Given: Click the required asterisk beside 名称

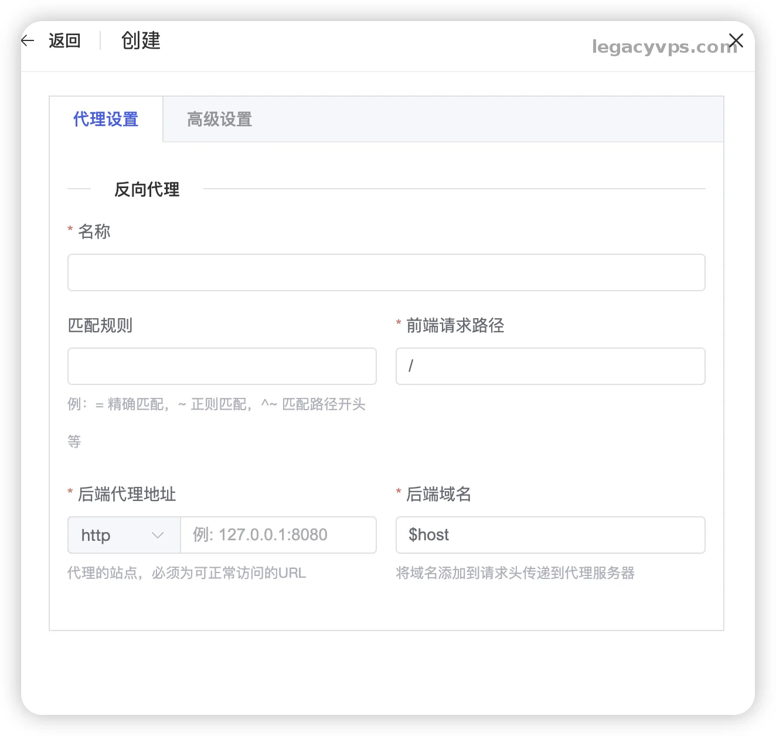Looking at the screenshot, I should [x=70, y=230].
